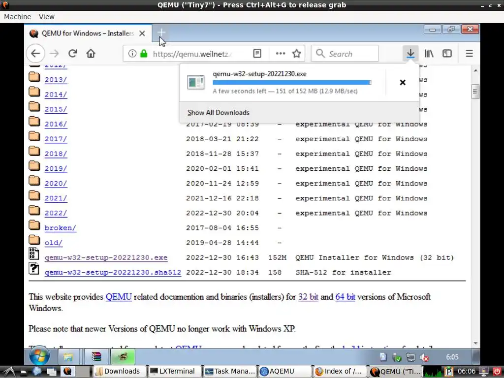Open Windows Explorer from the guest taskbar
This screenshot has height=378, width=504.
(68, 357)
